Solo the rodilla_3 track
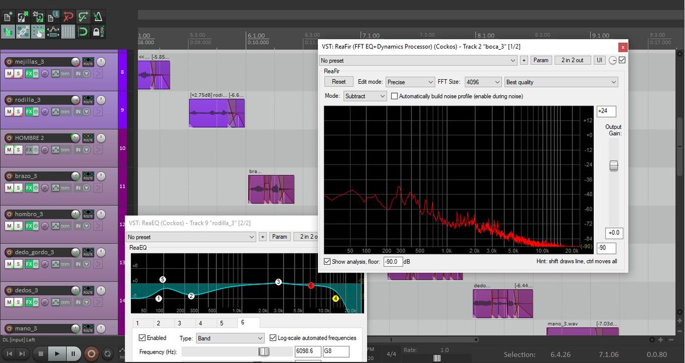Viewport: 685px width, 363px height. coord(18,112)
